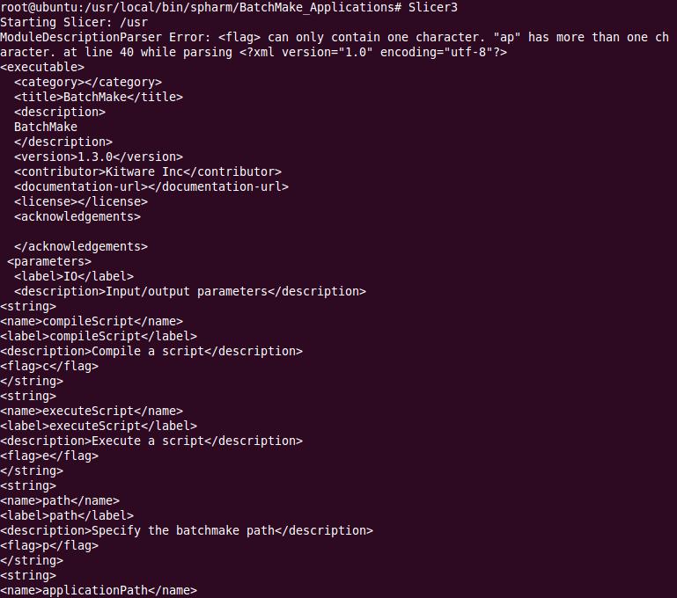The width and height of the screenshot is (677, 598).
Task: Click the empty license tag line
Action: point(81,201)
